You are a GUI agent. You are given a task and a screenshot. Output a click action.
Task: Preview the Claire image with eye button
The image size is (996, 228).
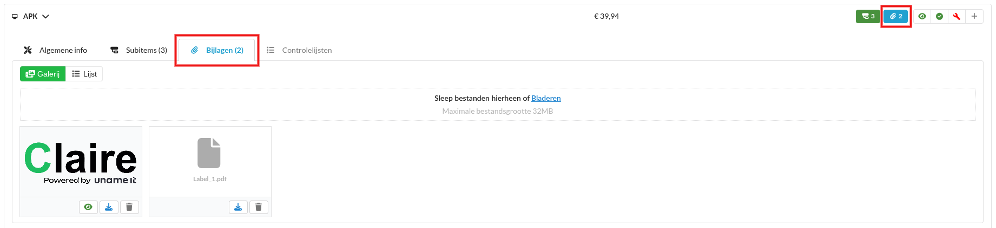click(88, 207)
